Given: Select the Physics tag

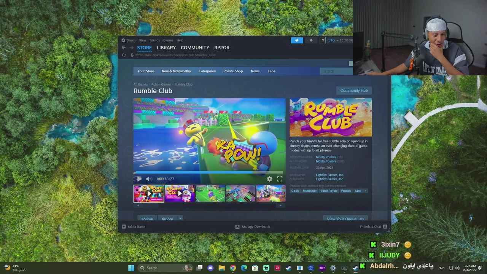Looking at the screenshot, I should (x=346, y=191).
